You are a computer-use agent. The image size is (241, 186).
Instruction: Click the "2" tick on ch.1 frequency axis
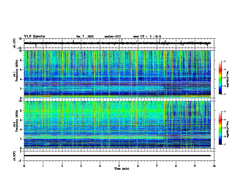click(x=21, y=89)
